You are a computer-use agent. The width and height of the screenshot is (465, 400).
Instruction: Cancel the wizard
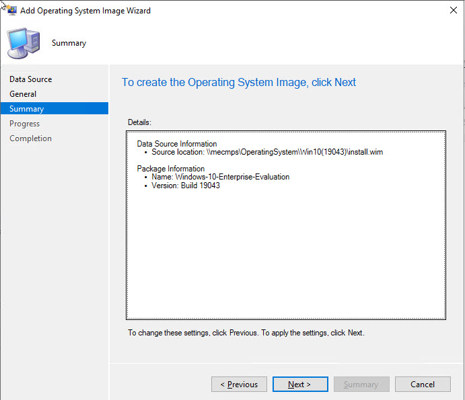pos(423,385)
